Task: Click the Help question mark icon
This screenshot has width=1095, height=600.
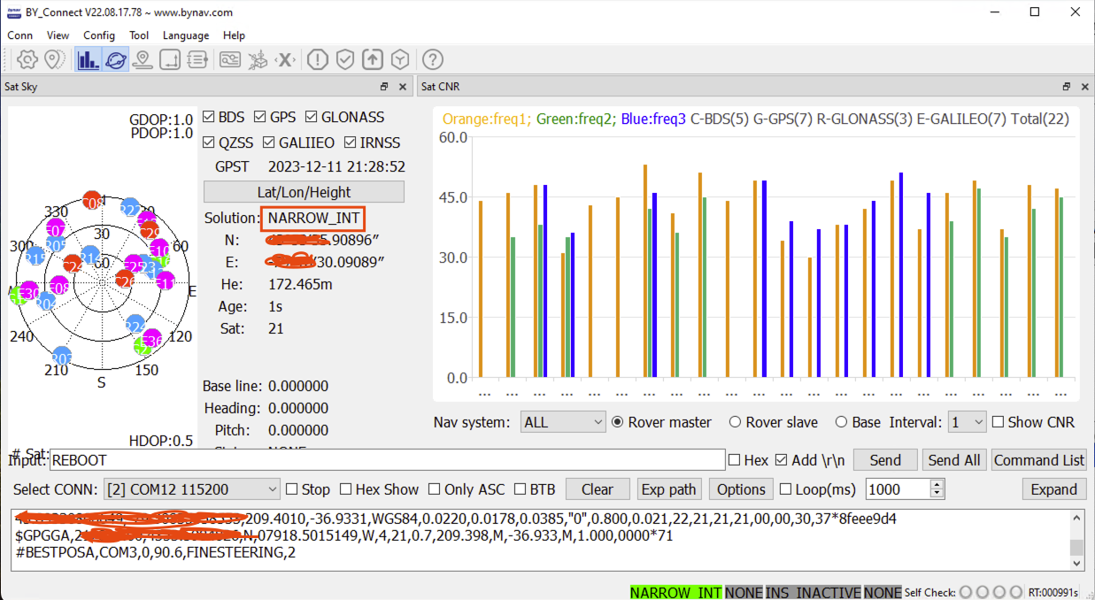Action: coord(431,59)
